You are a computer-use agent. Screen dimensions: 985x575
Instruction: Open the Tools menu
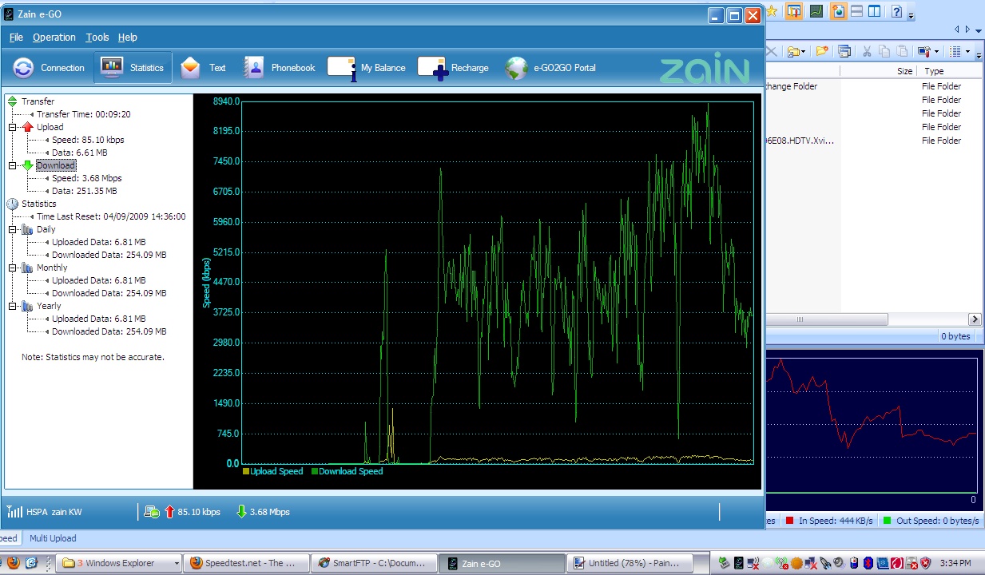97,38
